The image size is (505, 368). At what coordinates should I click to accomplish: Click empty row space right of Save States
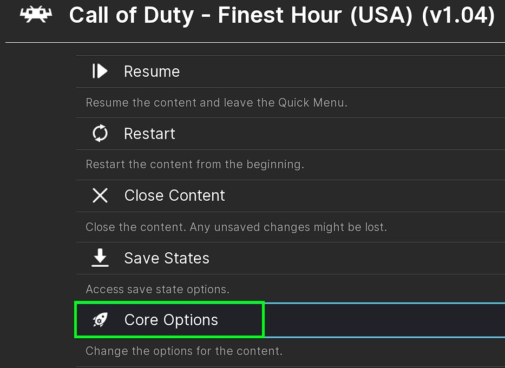point(357,258)
